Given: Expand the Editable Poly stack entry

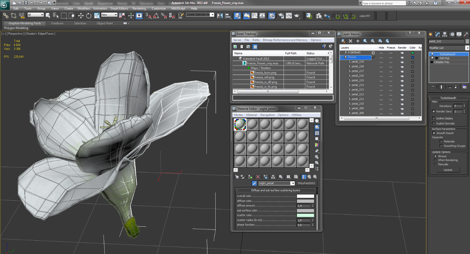Looking at the screenshot, I should (432, 62).
